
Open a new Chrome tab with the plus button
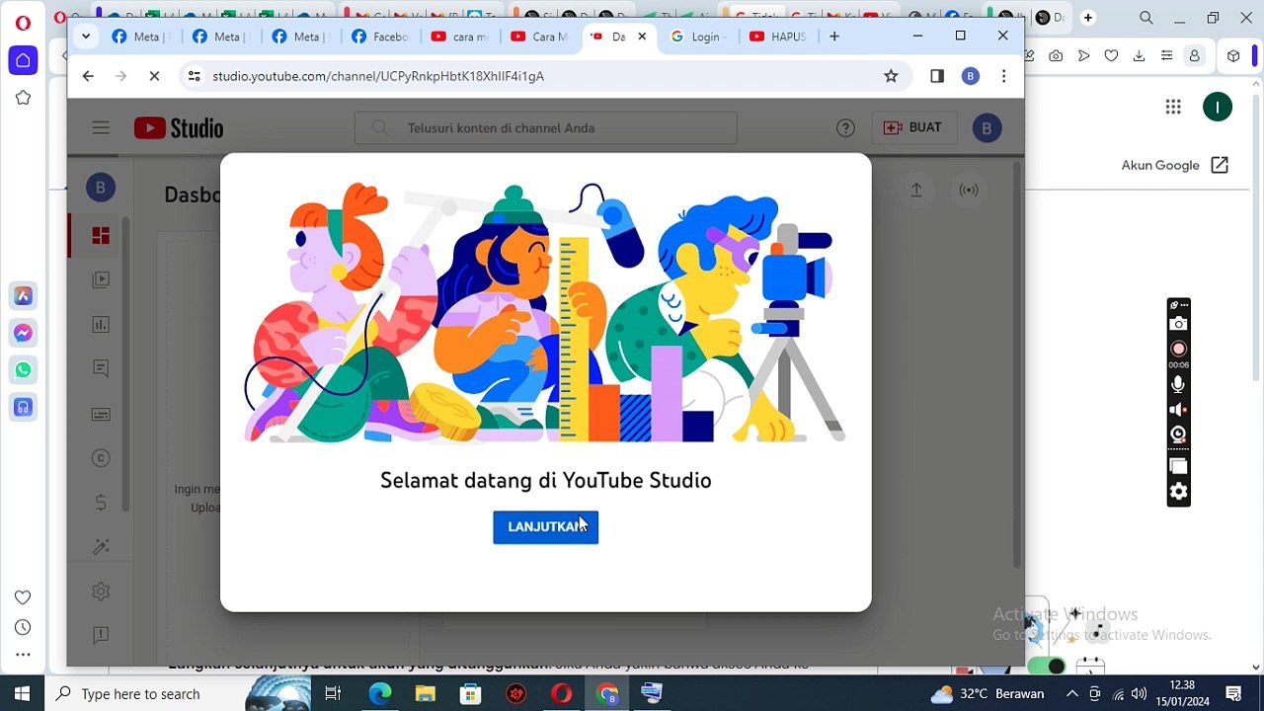click(x=834, y=37)
